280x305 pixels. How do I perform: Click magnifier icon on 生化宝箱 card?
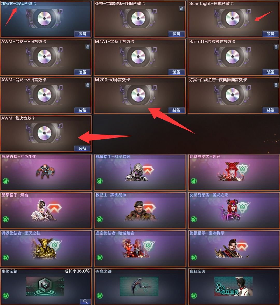tap(85, 301)
